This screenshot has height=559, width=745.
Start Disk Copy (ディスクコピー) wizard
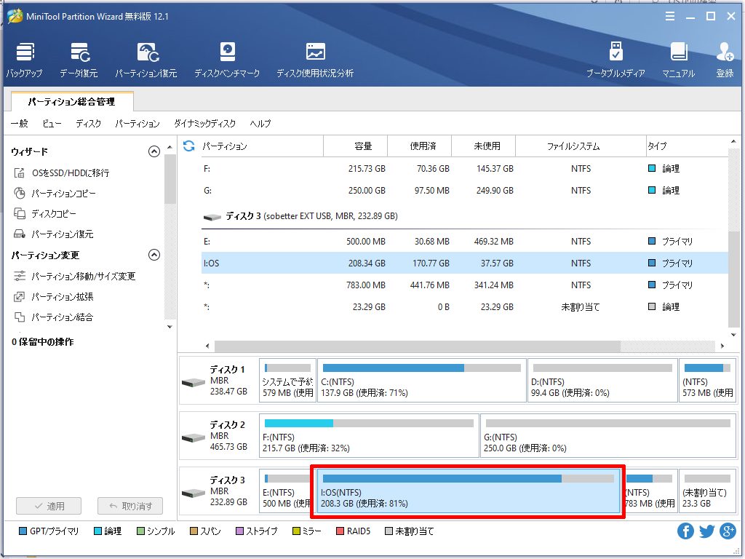pos(45,214)
